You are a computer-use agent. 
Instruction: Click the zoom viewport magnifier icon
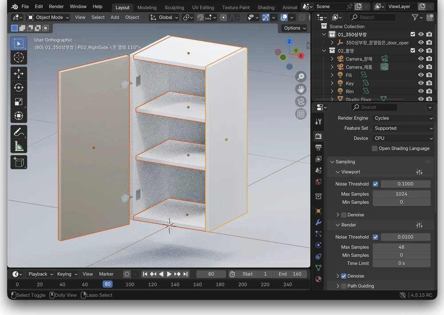[x=301, y=77]
